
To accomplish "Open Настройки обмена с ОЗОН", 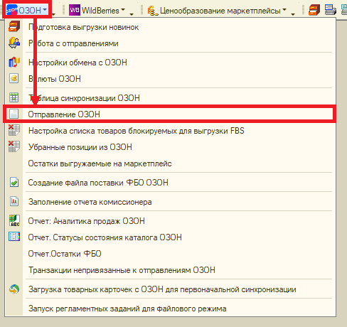I will [171, 63].
